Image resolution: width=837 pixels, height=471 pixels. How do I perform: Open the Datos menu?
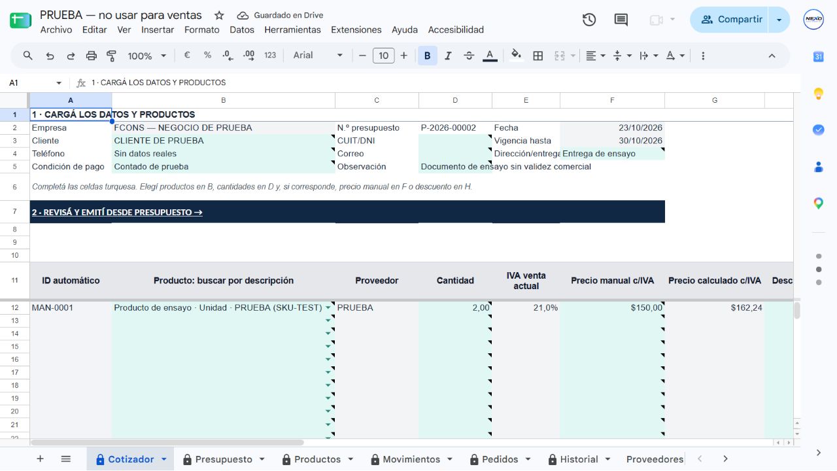(242, 29)
